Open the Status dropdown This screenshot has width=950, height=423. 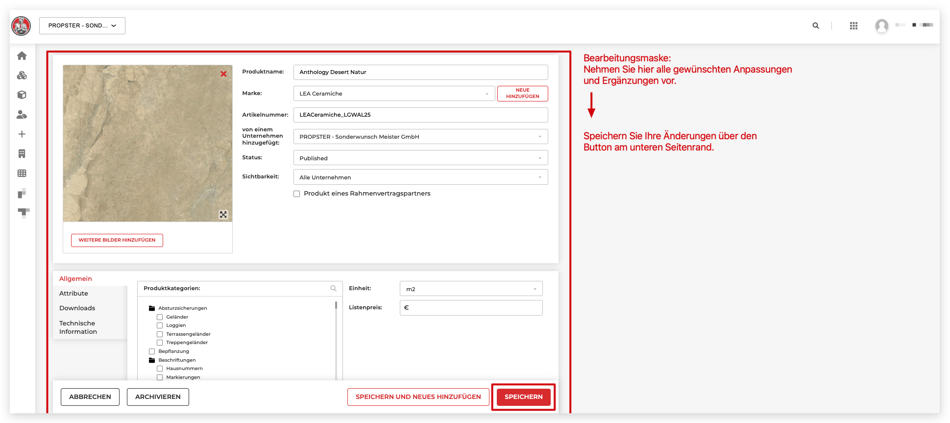coord(420,158)
